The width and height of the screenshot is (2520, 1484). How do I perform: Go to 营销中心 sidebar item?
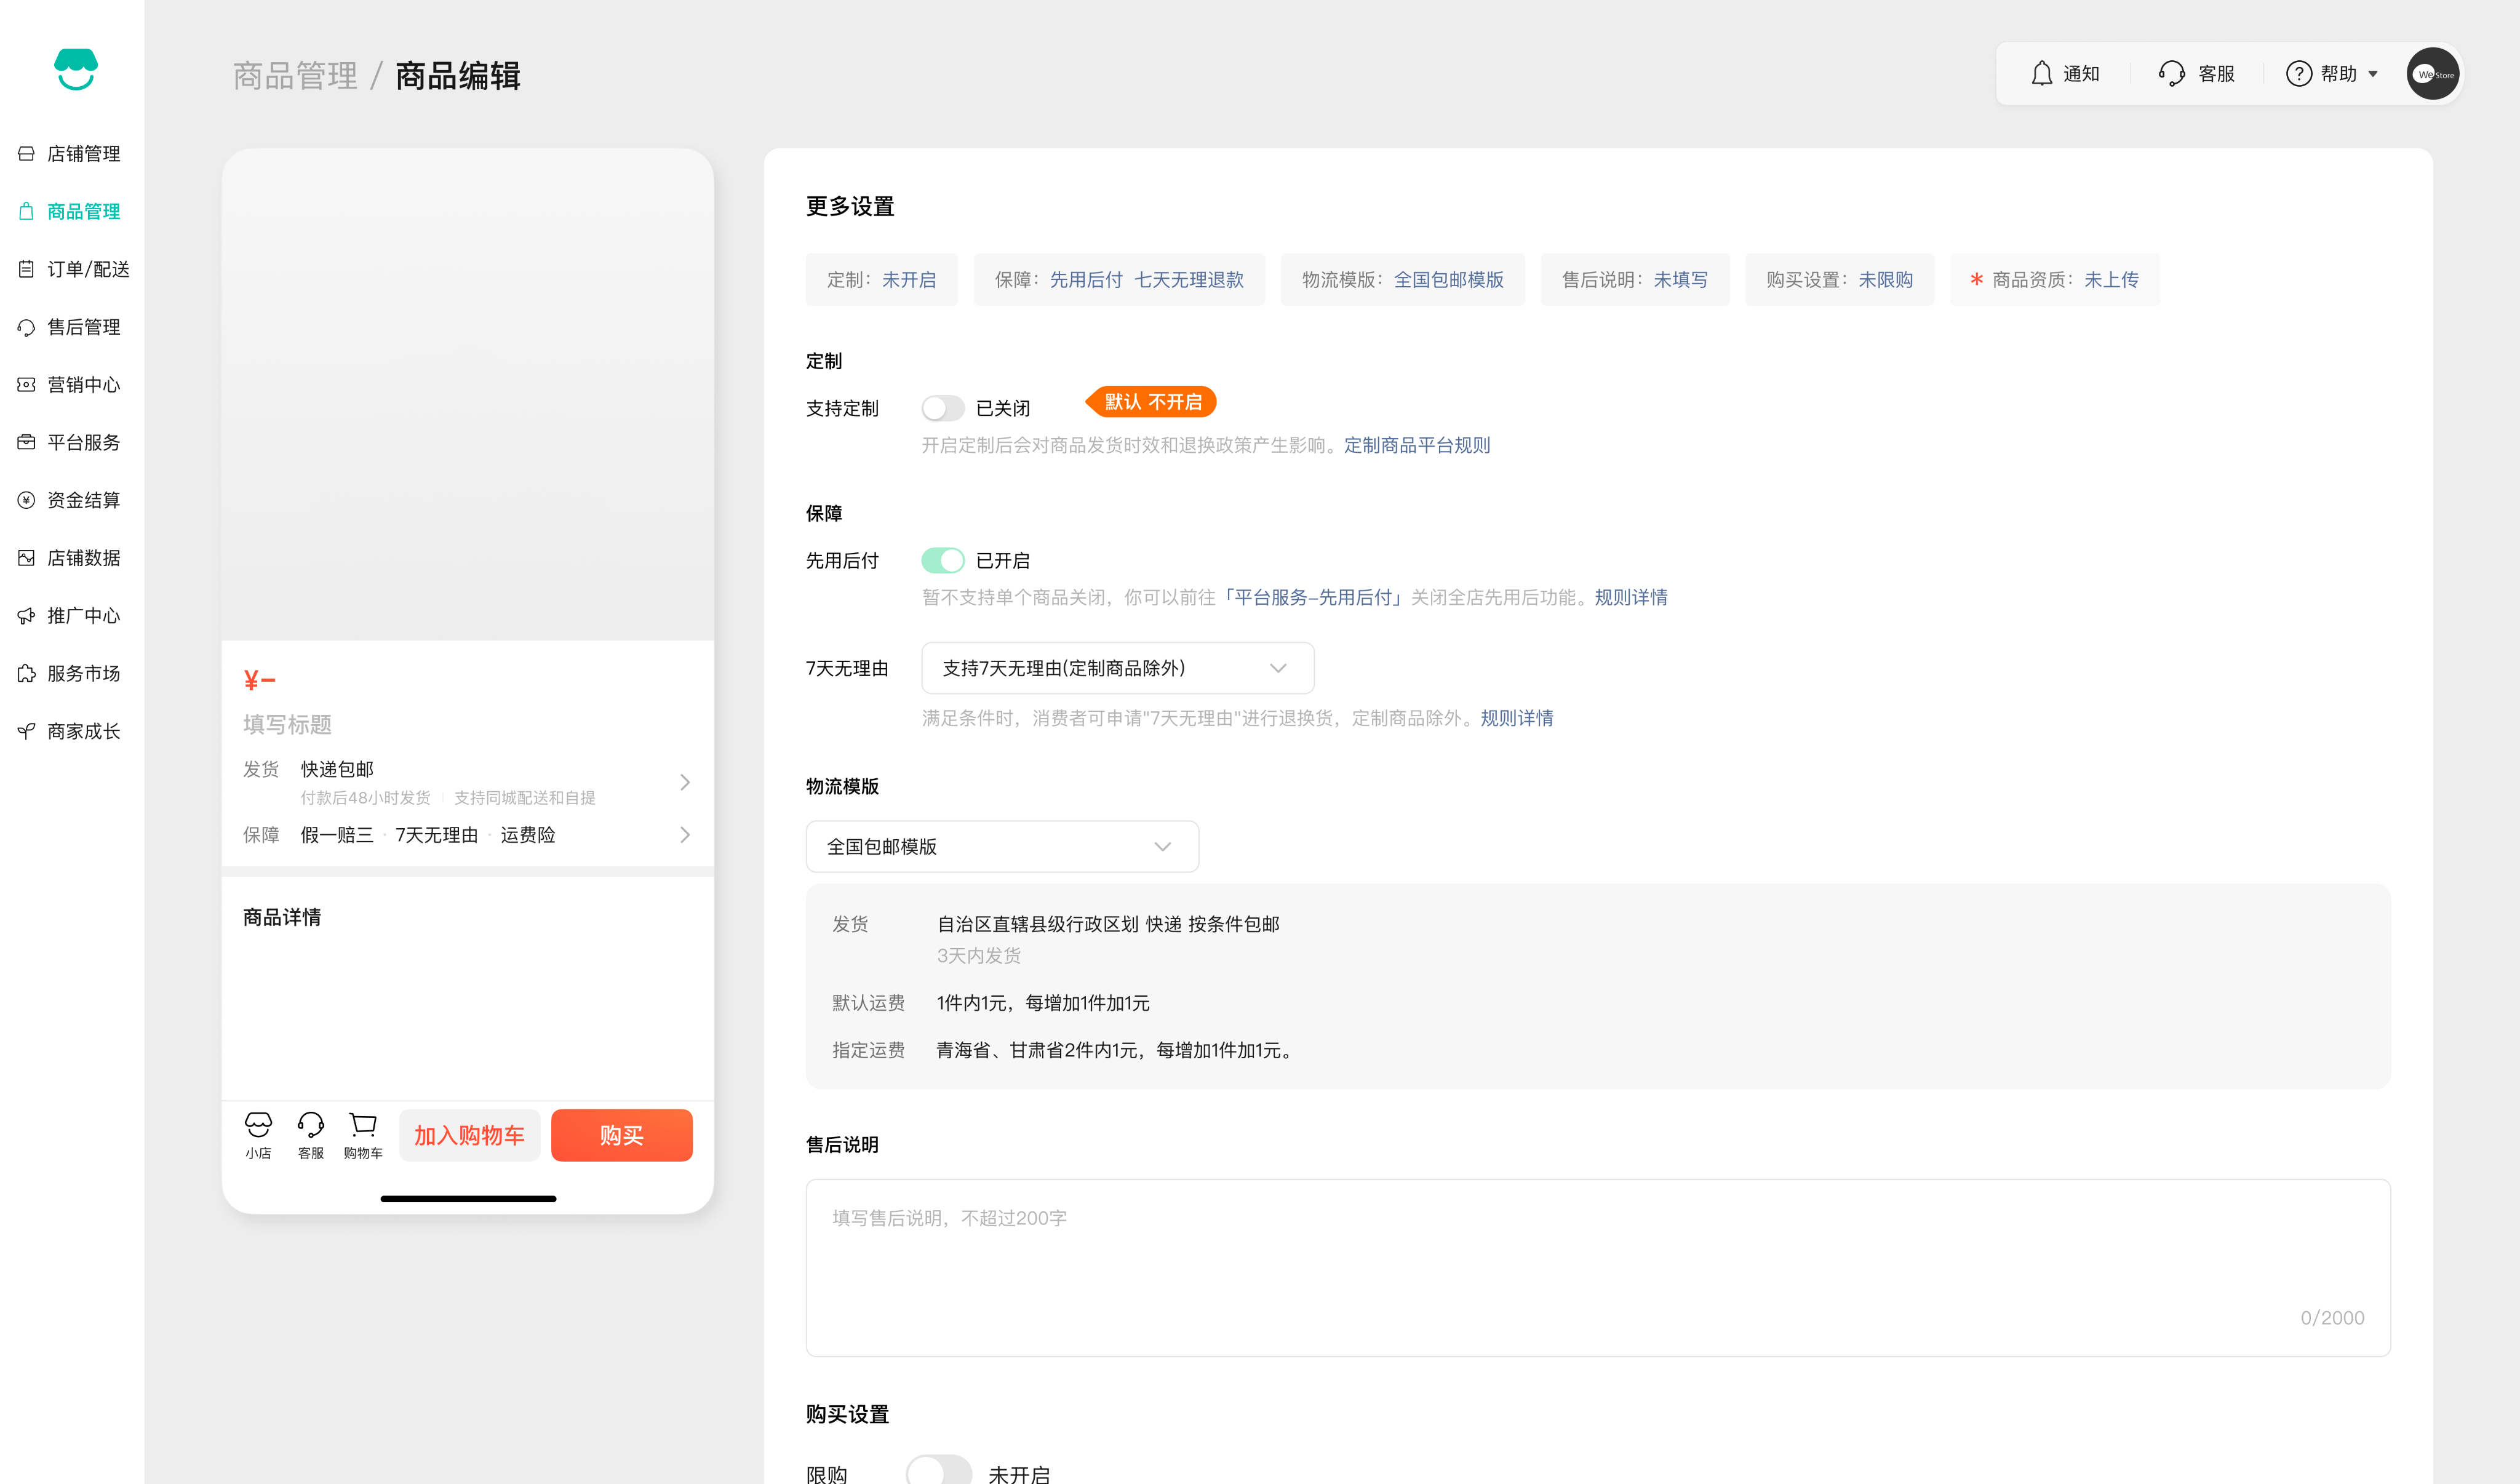(84, 385)
